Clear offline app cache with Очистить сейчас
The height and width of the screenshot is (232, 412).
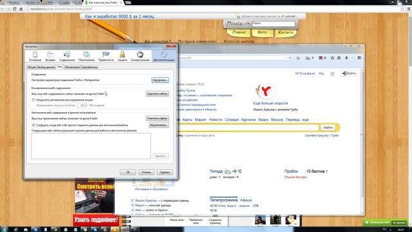tap(157, 118)
